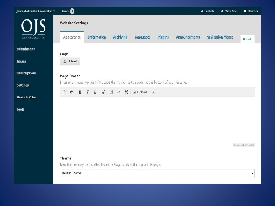Click the remove link icon

[x=111, y=92]
